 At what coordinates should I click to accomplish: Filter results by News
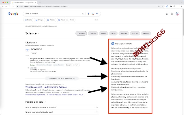(62, 20)
